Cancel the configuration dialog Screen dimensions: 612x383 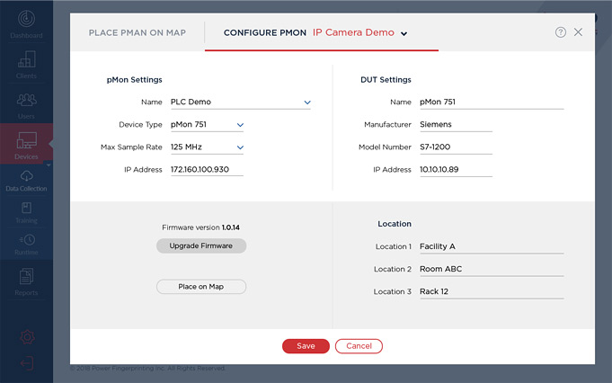[359, 346]
